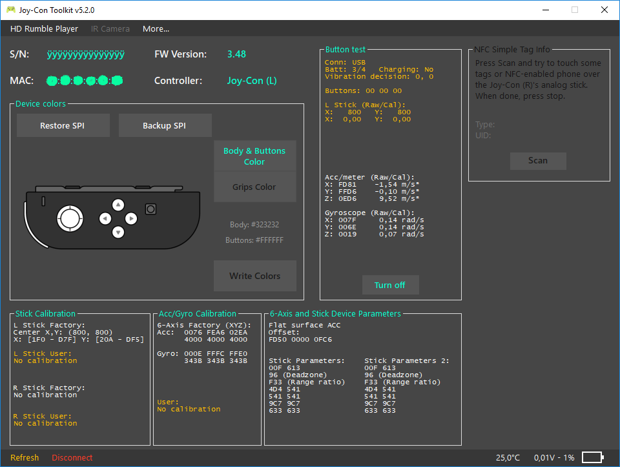Turn off the controller
Screen dimensions: 620x467
coord(390,285)
